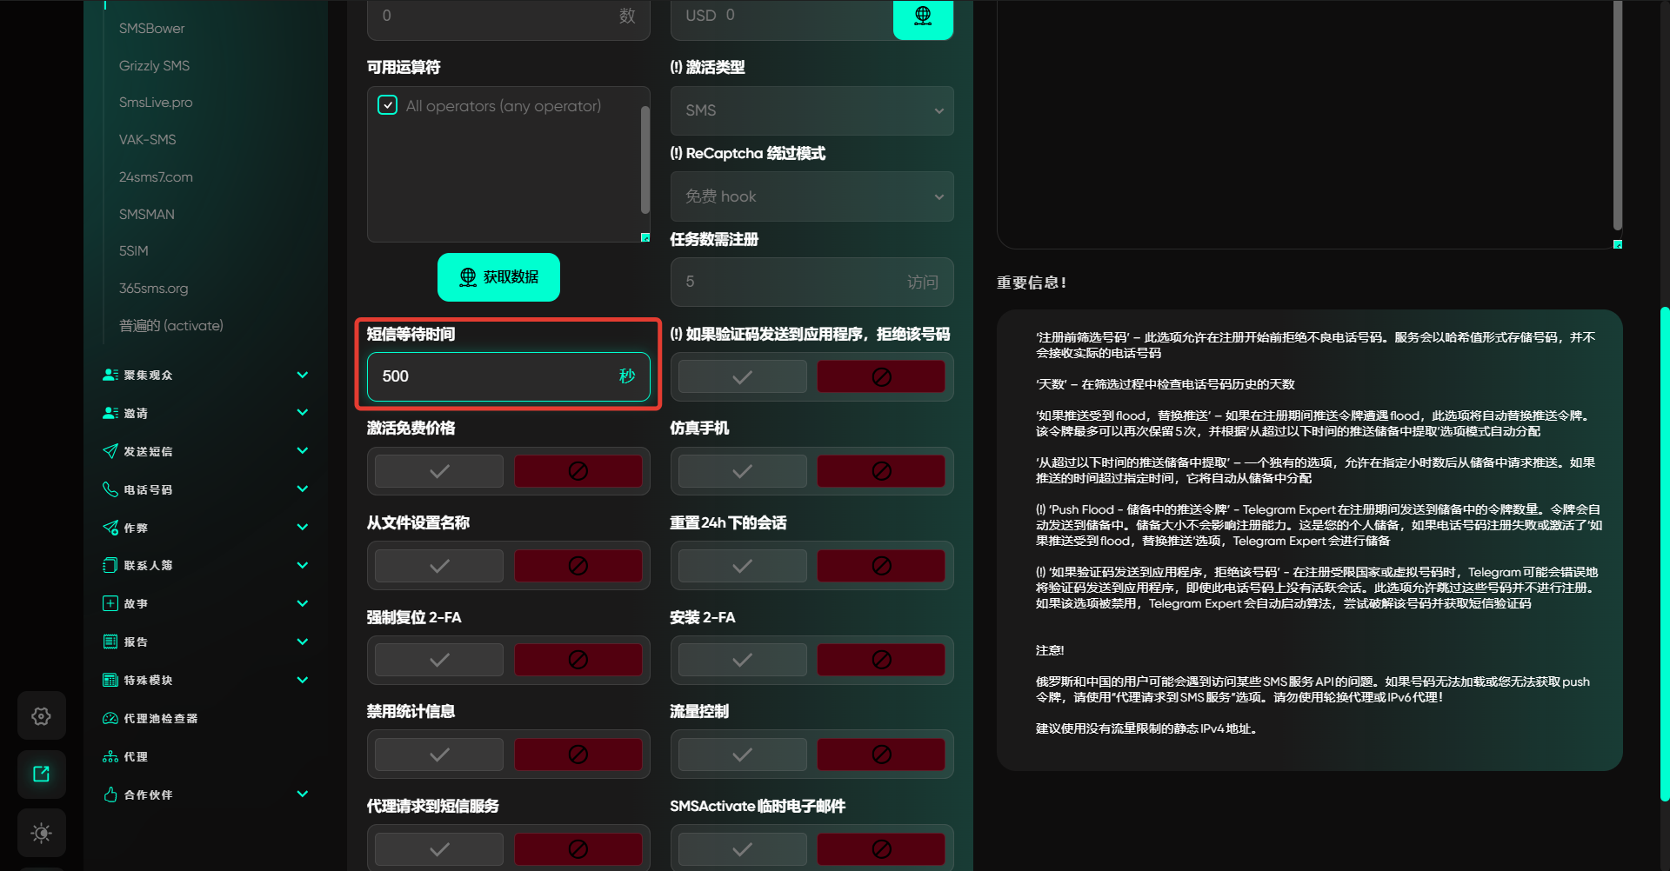This screenshot has width=1670, height=871.
Task: Click the 代理 network icon in sidebar
Action: 110,757
